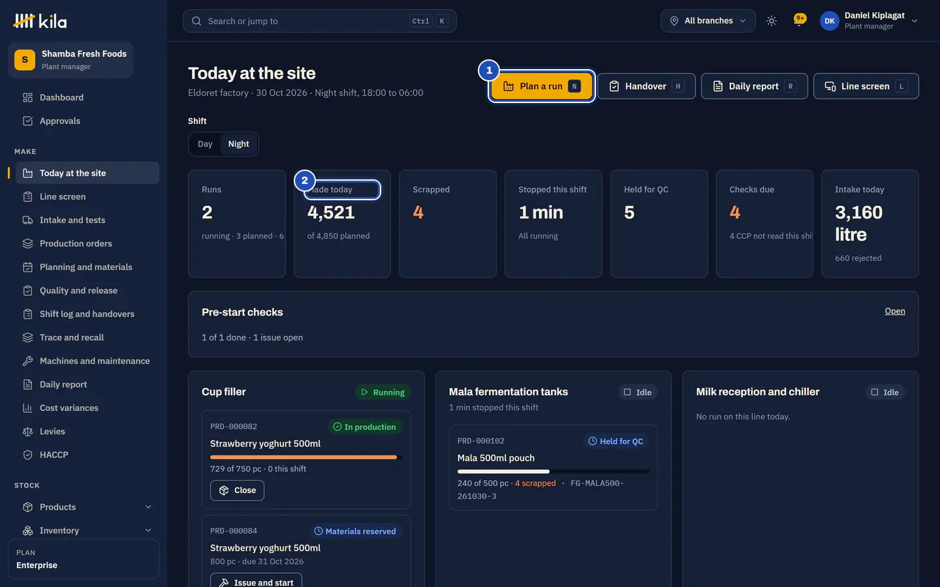
Task: Click the Plan a run button
Action: click(542, 86)
